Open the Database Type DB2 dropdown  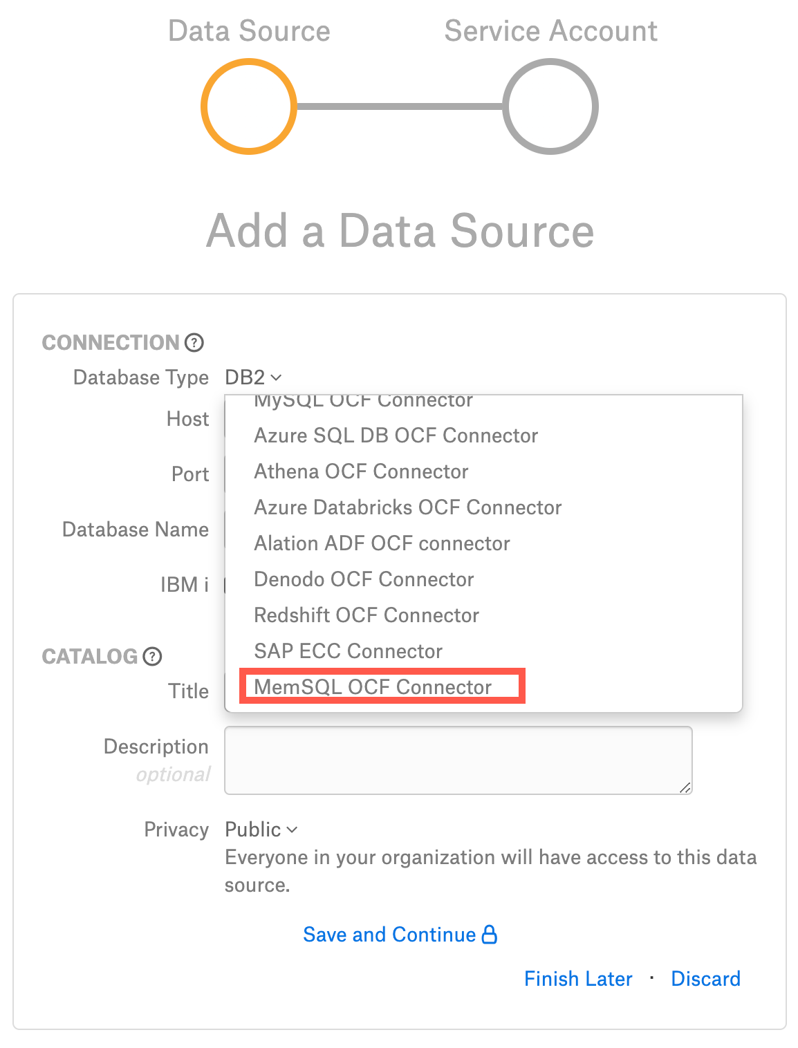[x=254, y=377]
